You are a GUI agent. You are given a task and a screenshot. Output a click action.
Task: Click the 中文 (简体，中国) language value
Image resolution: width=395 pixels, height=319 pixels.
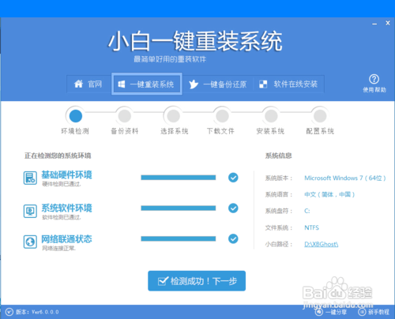pyautogui.click(x=329, y=194)
